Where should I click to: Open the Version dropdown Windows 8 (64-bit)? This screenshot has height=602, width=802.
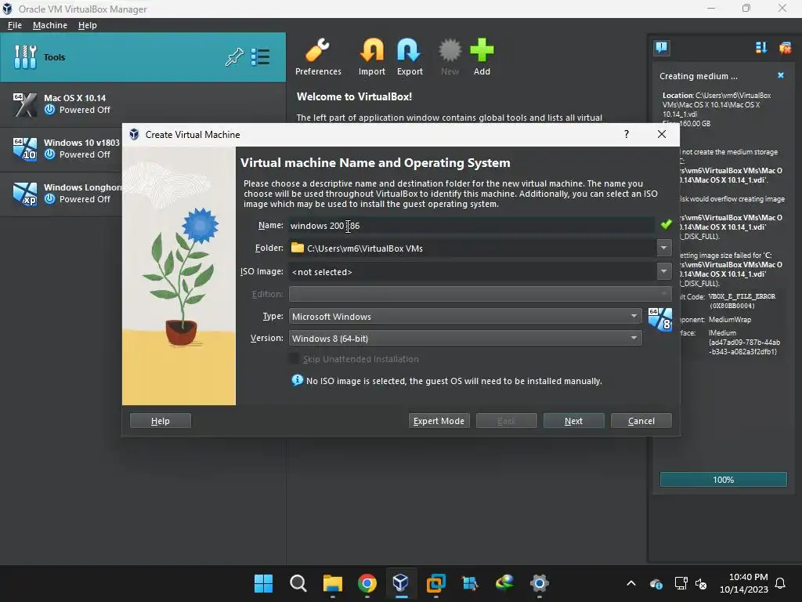(x=465, y=339)
